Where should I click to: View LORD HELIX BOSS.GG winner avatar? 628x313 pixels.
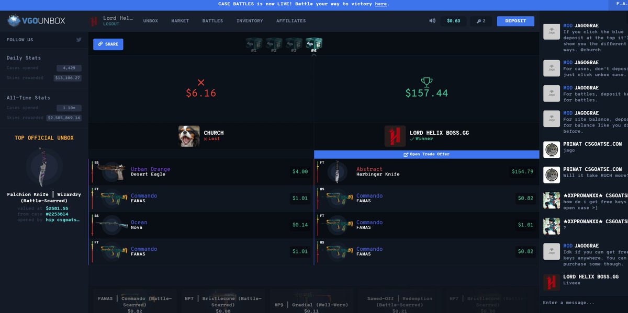tap(395, 136)
